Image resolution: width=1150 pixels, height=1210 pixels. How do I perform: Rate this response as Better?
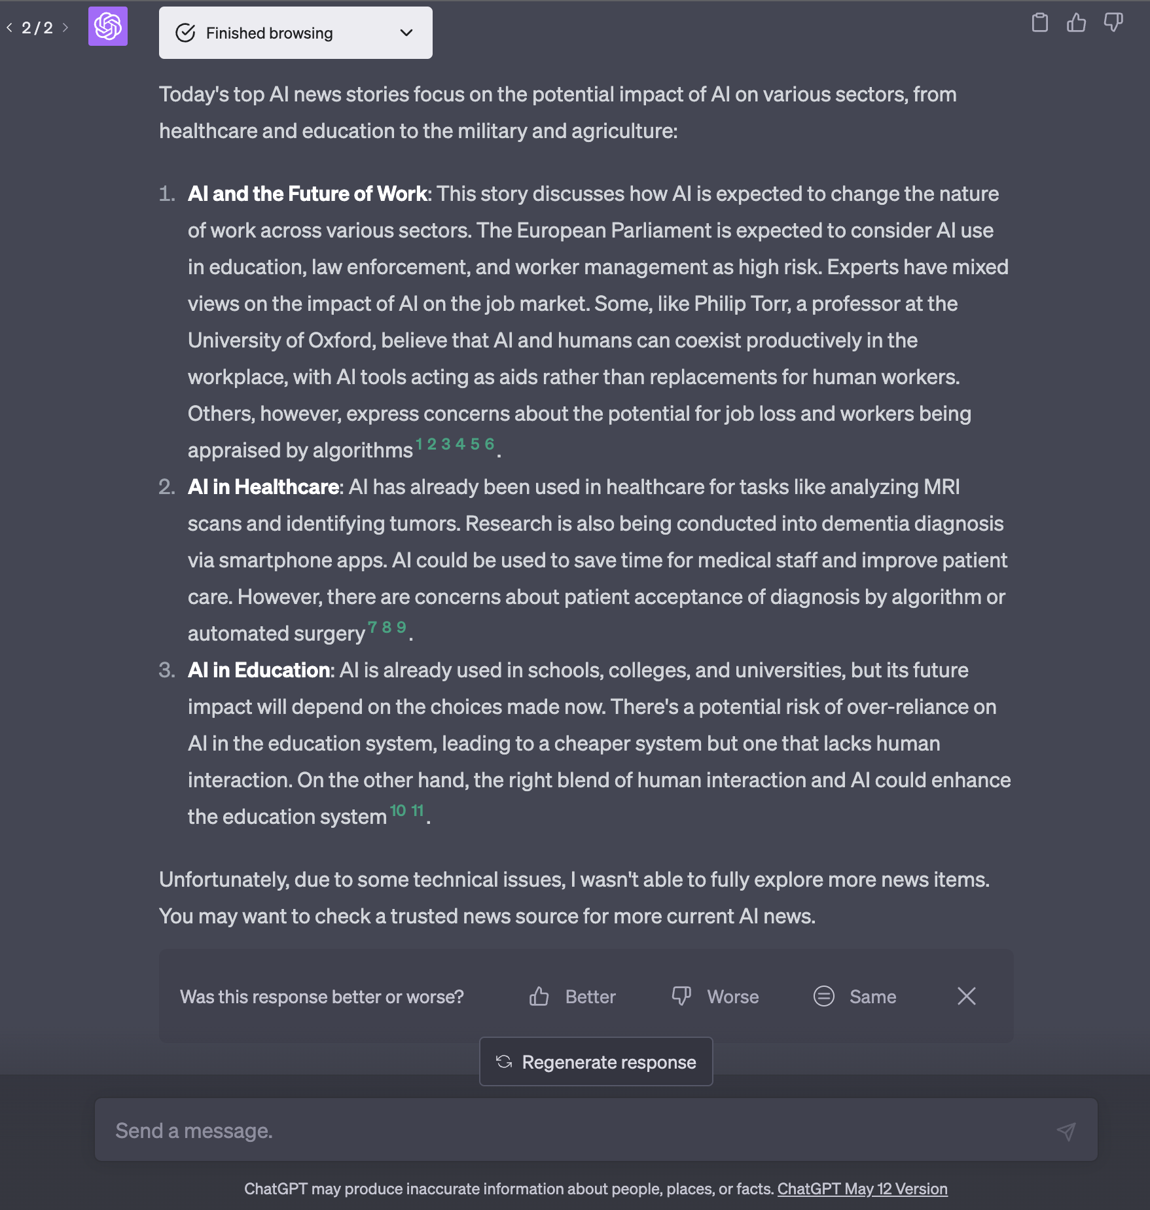(573, 997)
